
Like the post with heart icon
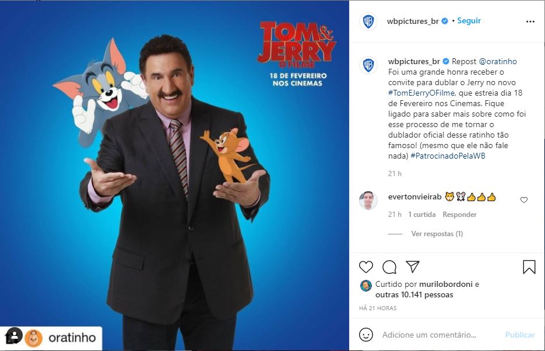point(366,267)
